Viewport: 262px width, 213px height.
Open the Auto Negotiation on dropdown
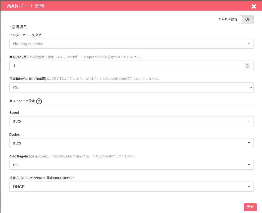point(132,165)
